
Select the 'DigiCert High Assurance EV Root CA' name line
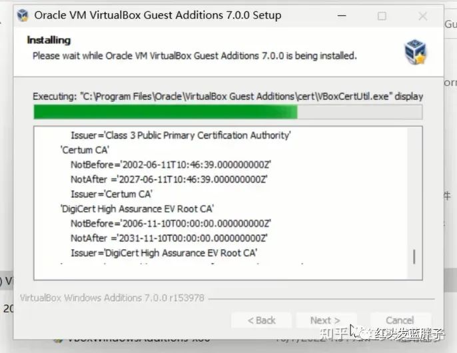(137, 209)
